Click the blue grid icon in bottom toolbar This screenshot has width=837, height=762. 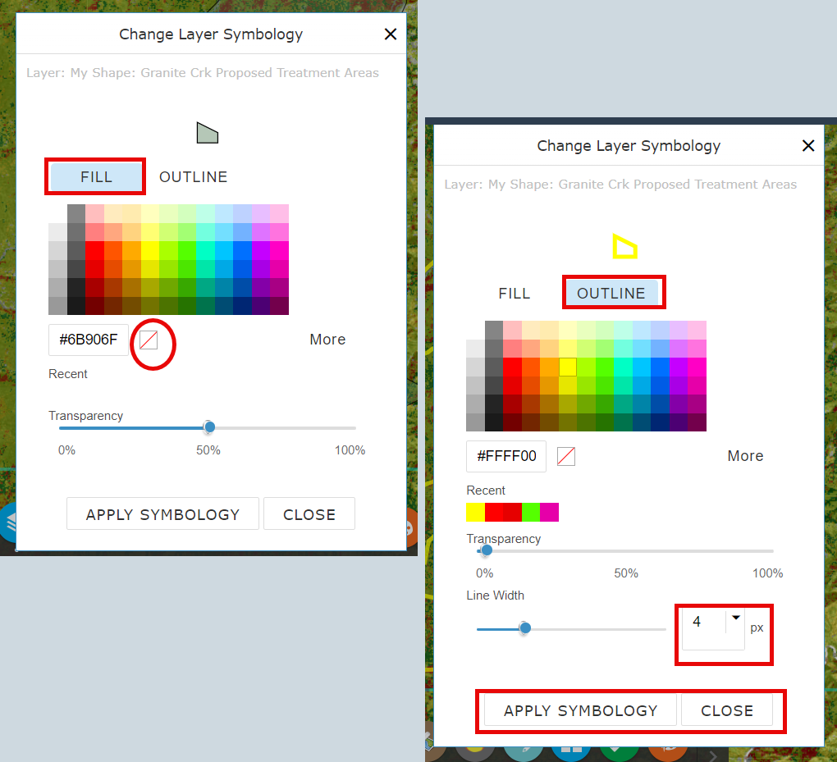569,753
